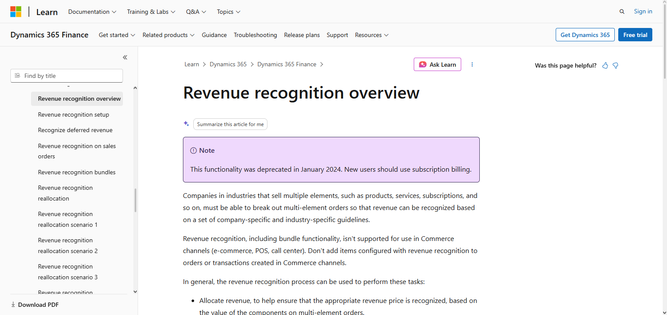Click the Microsoft logo
The image size is (667, 315).
[16, 12]
